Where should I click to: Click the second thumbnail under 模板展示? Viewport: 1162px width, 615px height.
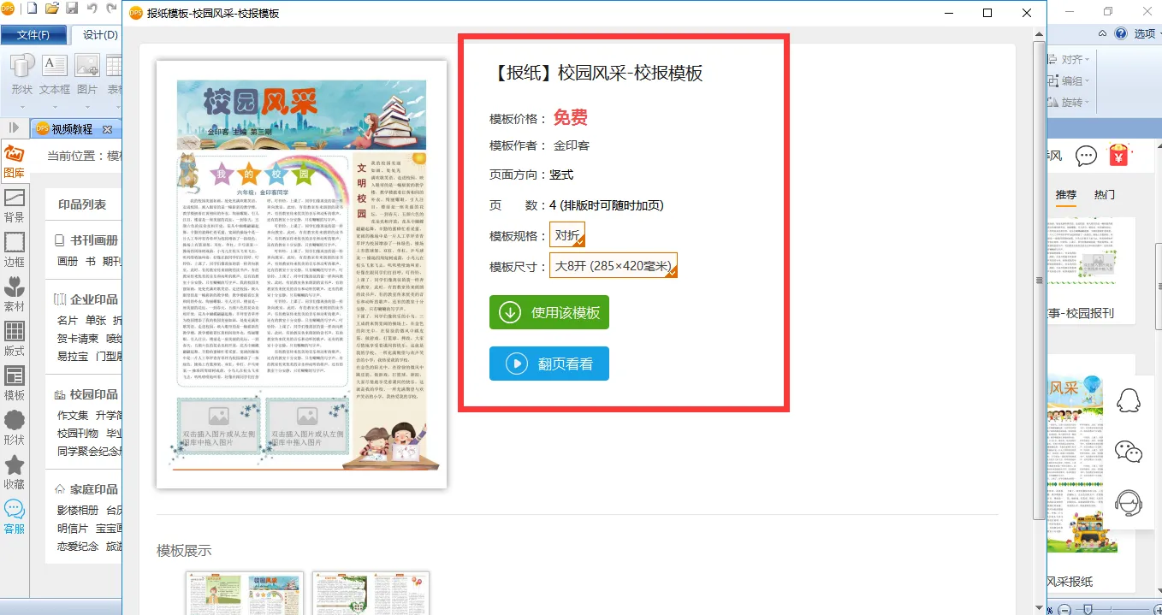click(x=371, y=593)
